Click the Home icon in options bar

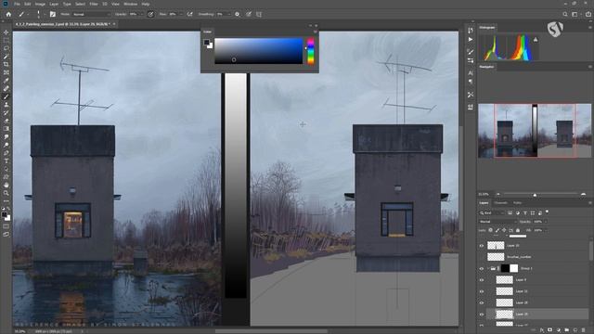click(x=8, y=14)
